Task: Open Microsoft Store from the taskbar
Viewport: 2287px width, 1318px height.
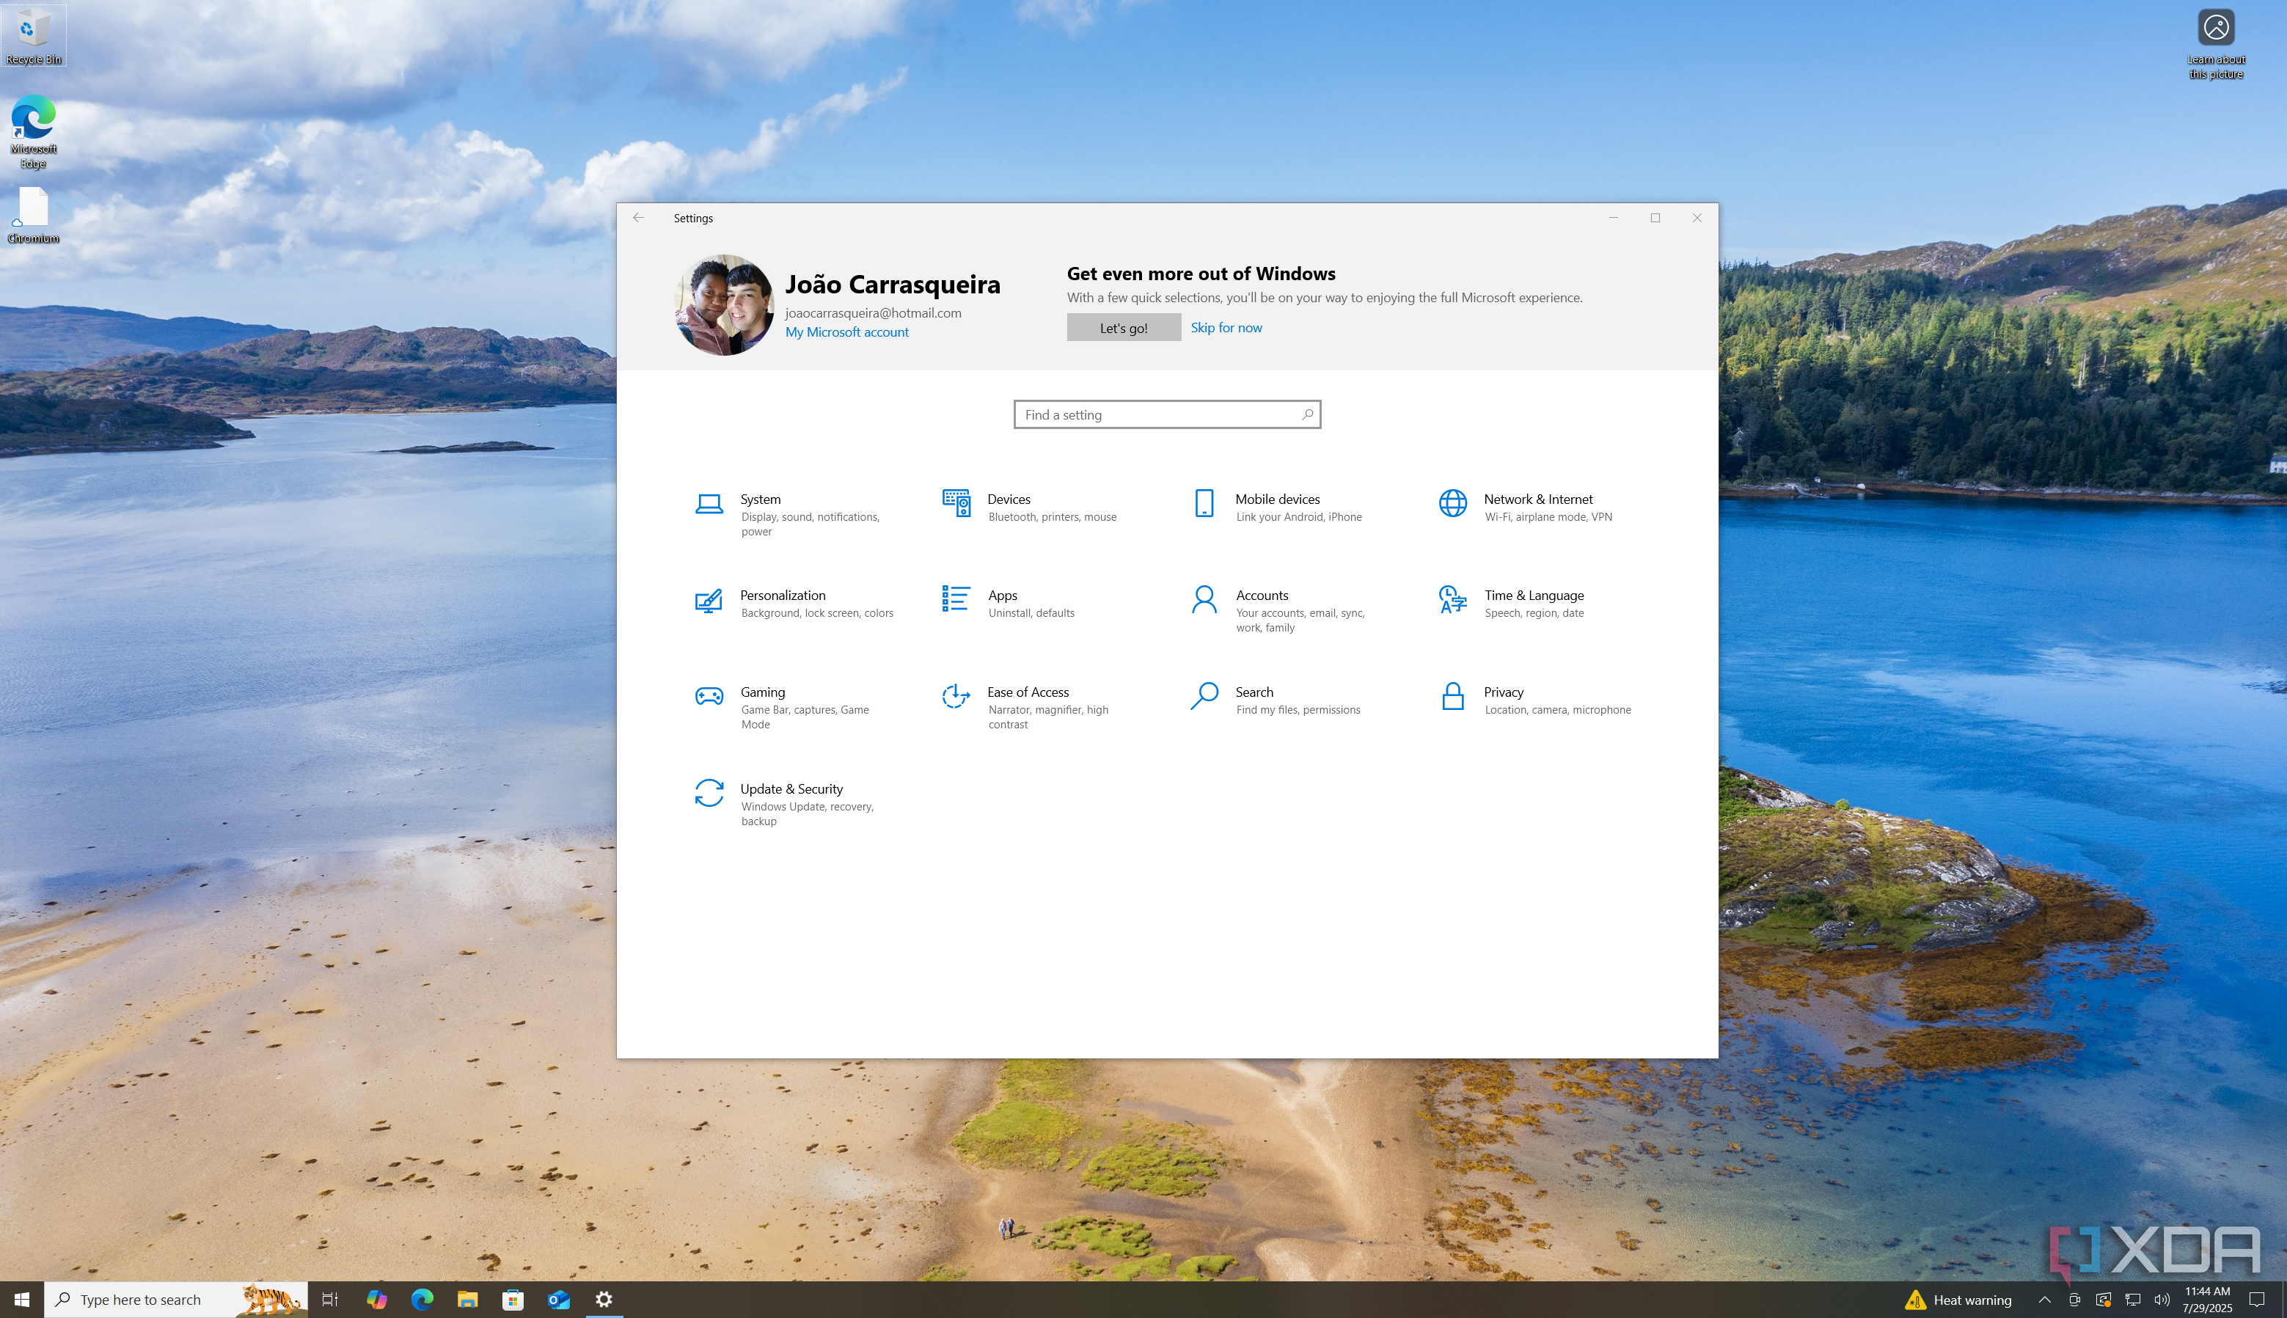Action: pos(513,1300)
